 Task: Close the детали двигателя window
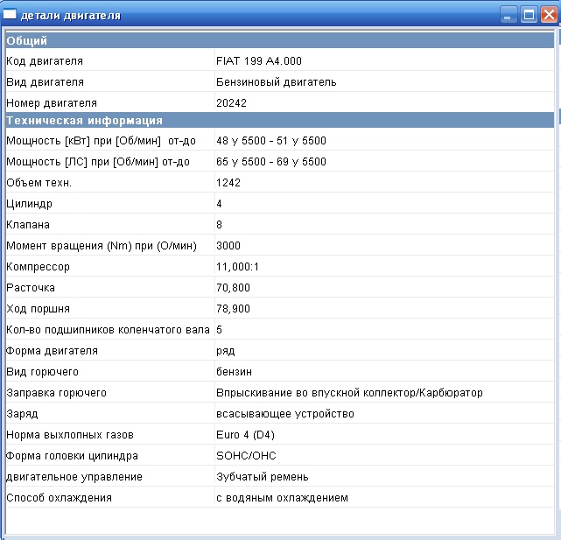[548, 15]
